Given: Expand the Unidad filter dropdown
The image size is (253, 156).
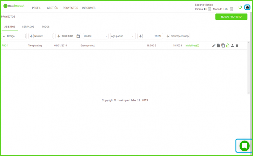Looking at the screenshot, I should point(106,36).
